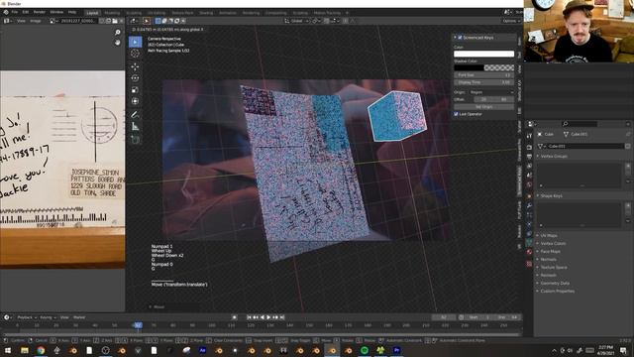This screenshot has height=357, width=634.
Task: Open the Texture properties tab
Action: tap(529, 264)
